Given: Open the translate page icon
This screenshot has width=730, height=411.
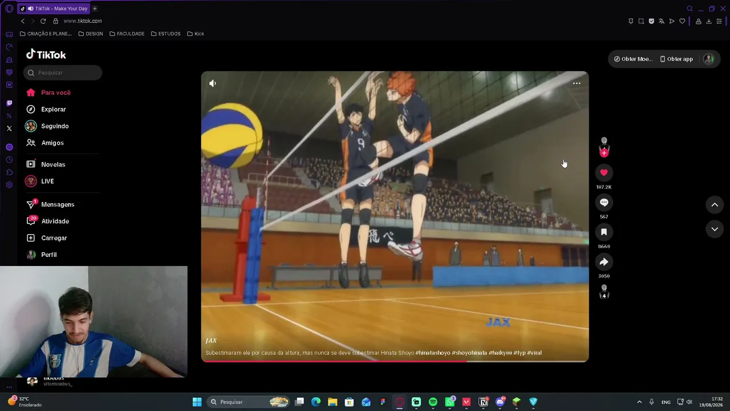Looking at the screenshot, I should (x=662, y=21).
